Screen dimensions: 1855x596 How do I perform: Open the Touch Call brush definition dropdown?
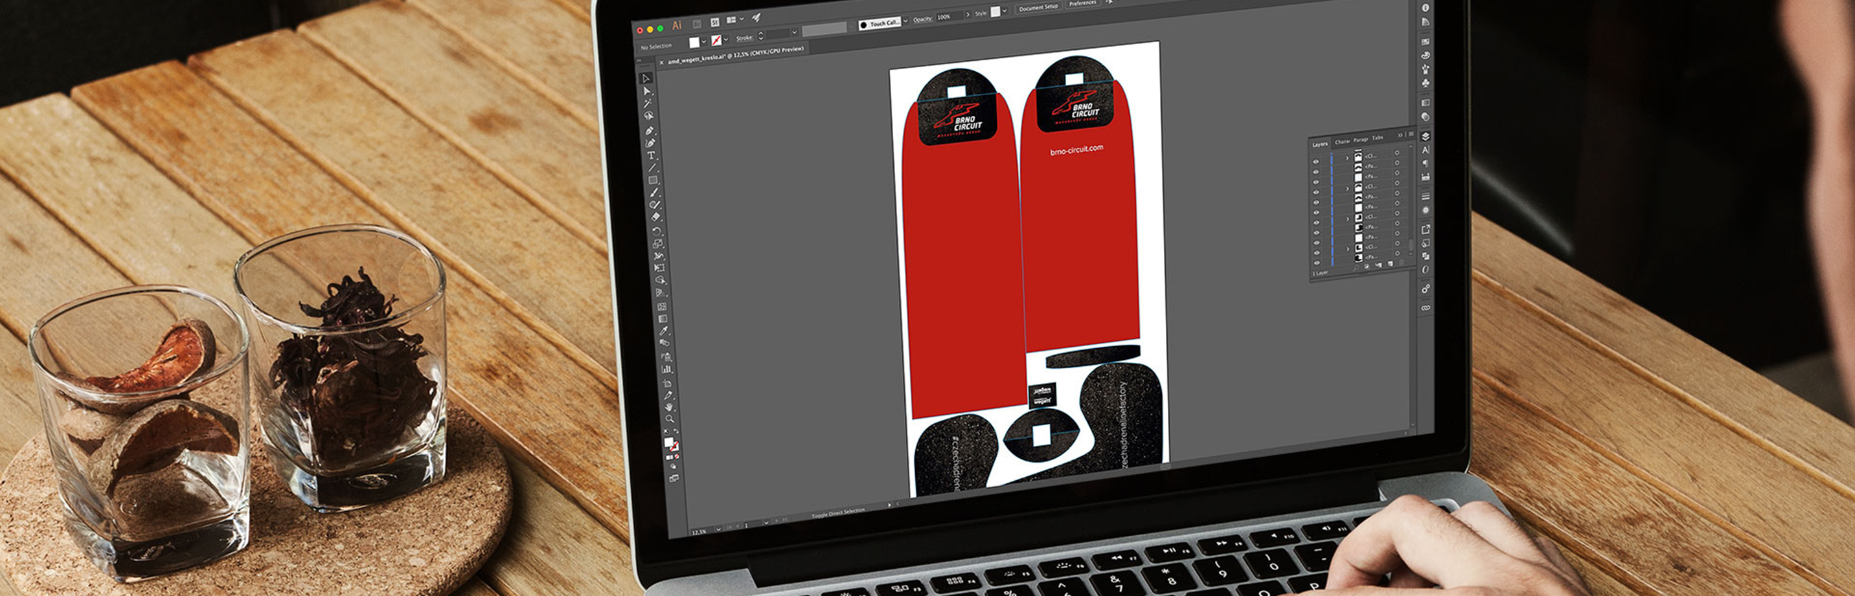point(906,21)
